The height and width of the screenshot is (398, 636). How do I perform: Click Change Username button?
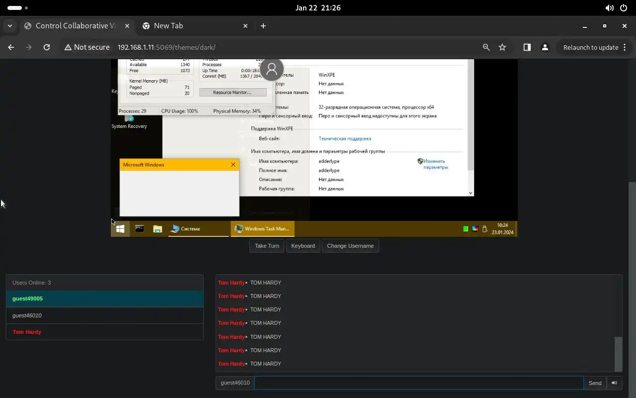click(x=350, y=246)
